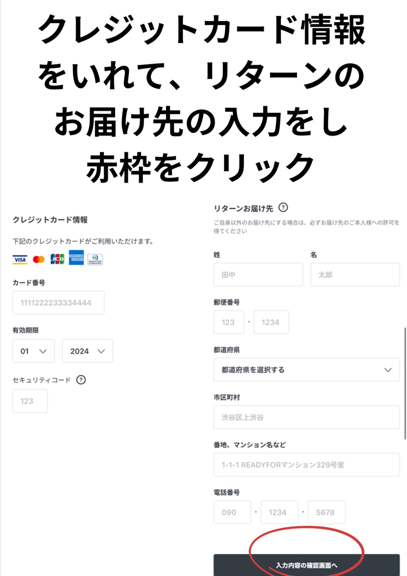Open help icon next to リターンお届け先

[283, 207]
